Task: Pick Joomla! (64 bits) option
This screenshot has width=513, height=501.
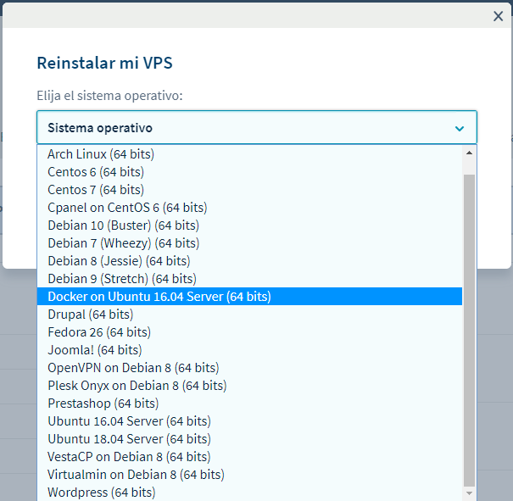Action: click(249, 350)
